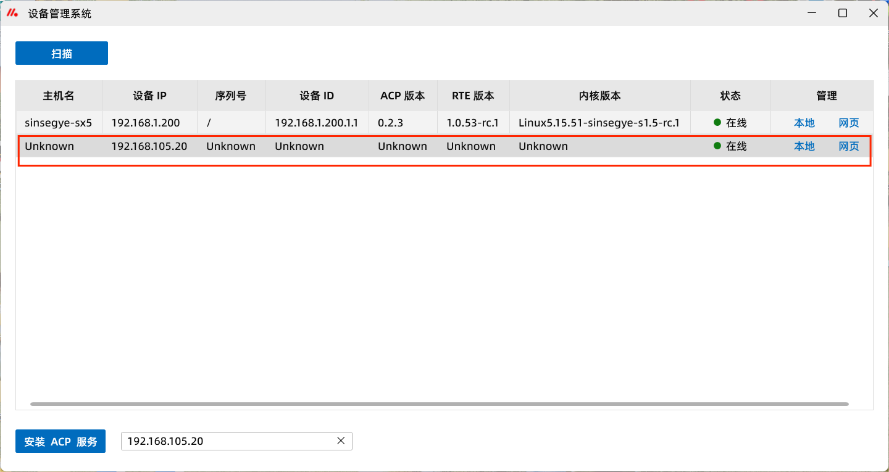889x472 pixels.
Task: Click the green online status dot of sinsegye-sx5
Action: coord(717,122)
